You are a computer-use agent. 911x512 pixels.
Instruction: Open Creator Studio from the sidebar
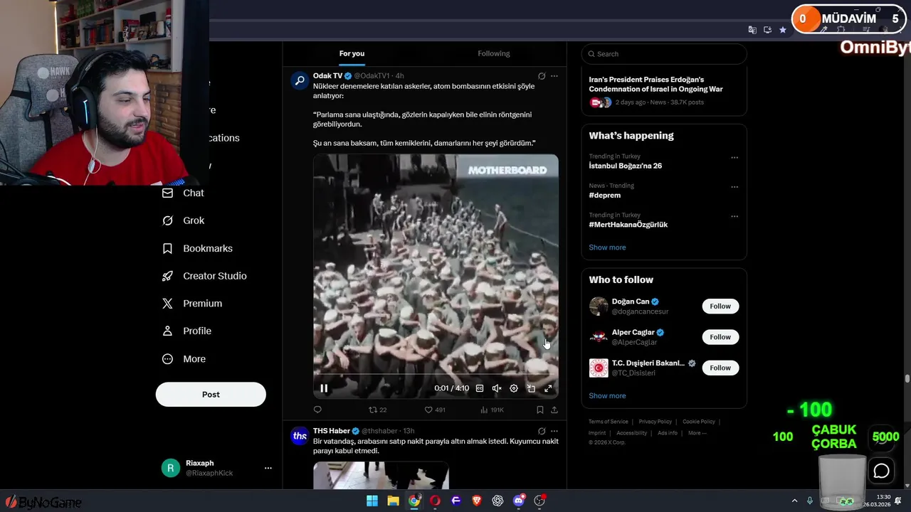204,276
